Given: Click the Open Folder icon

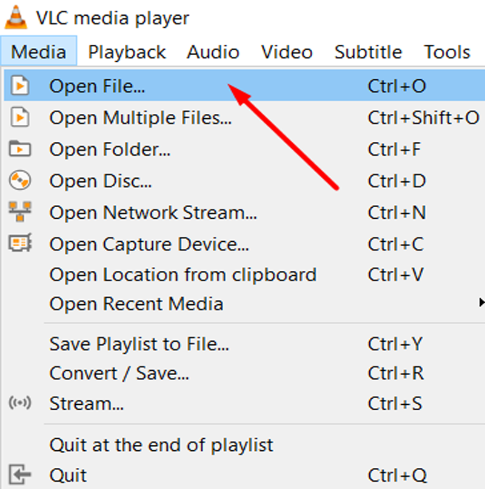Looking at the screenshot, I should (20, 148).
